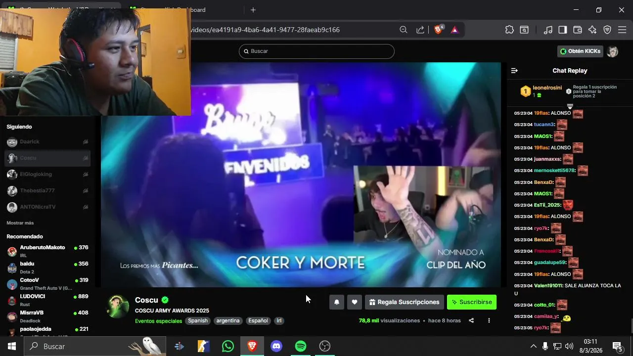Screen dimensions: 633x356
Task: Open the Eventos especiales category link
Action: tap(158, 321)
